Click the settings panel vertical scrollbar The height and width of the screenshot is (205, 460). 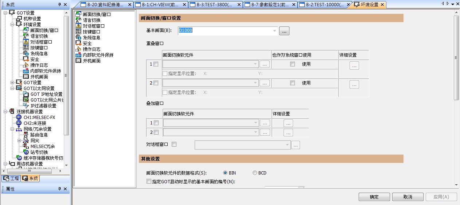tap(456, 58)
